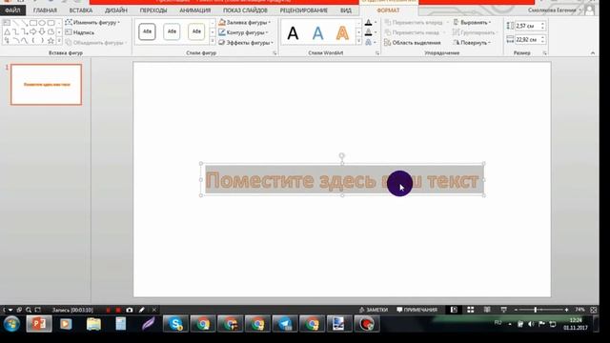Apply the black WordArt style
This screenshot has width=610, height=343.
293,33
